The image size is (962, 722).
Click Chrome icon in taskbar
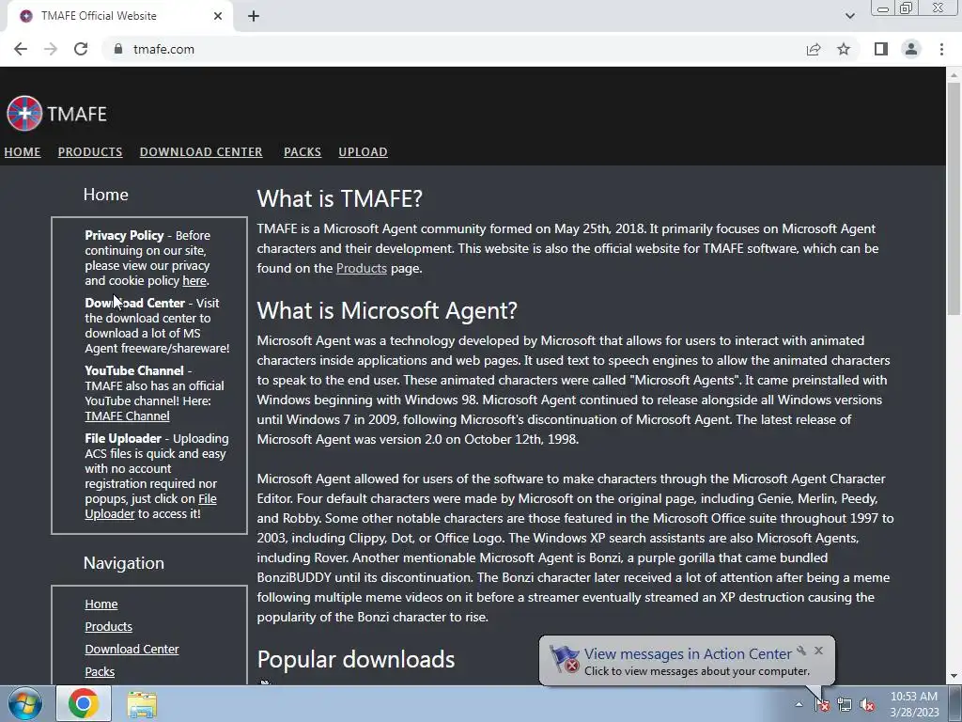click(x=84, y=703)
